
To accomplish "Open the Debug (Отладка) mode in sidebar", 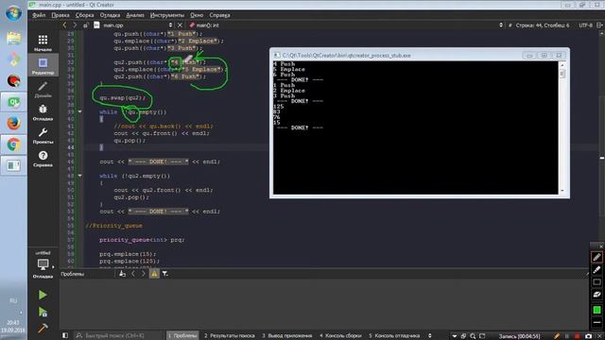I will [43, 112].
